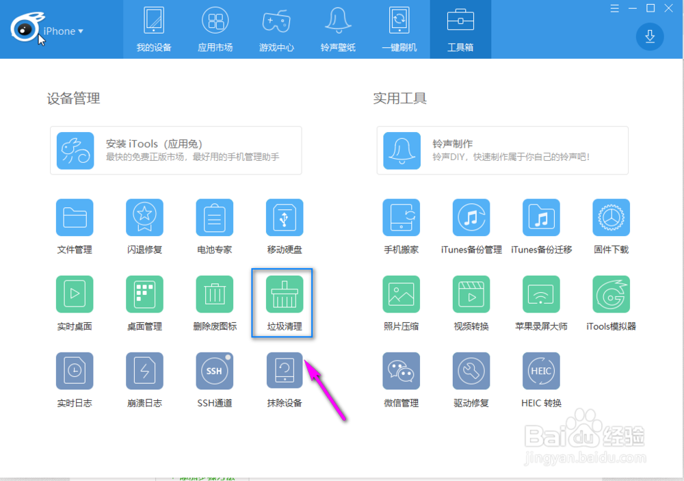Select the 工具箱 toolbox tab
The height and width of the screenshot is (481, 684).
(x=460, y=29)
